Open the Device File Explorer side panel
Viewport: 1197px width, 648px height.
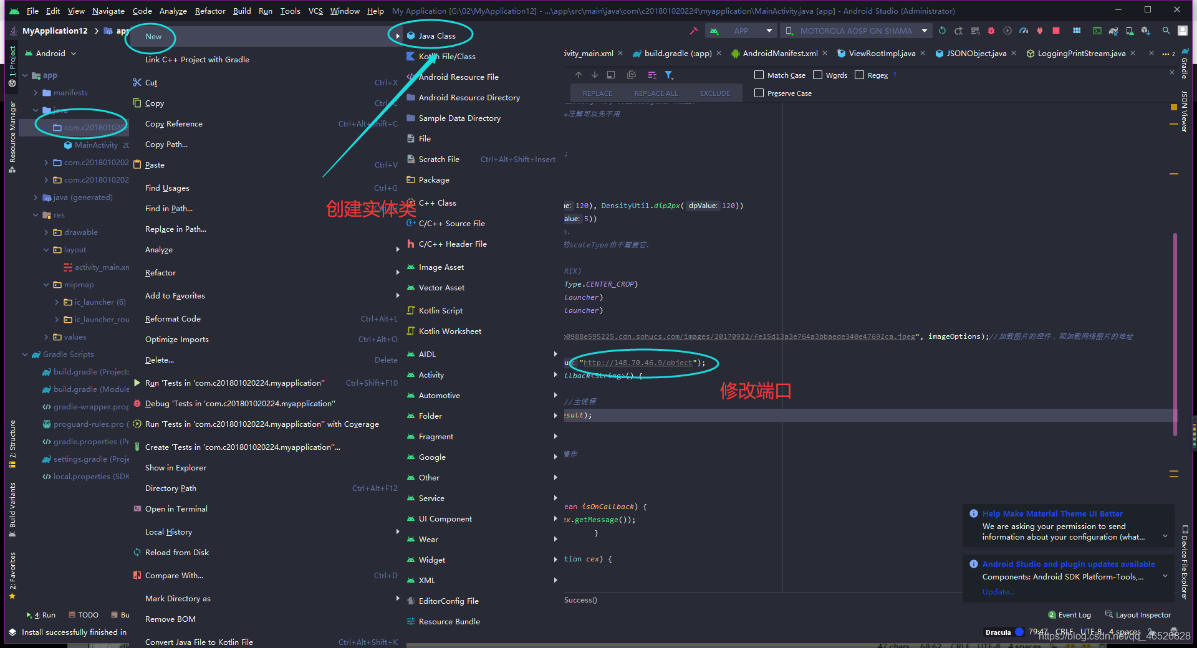[x=1185, y=564]
